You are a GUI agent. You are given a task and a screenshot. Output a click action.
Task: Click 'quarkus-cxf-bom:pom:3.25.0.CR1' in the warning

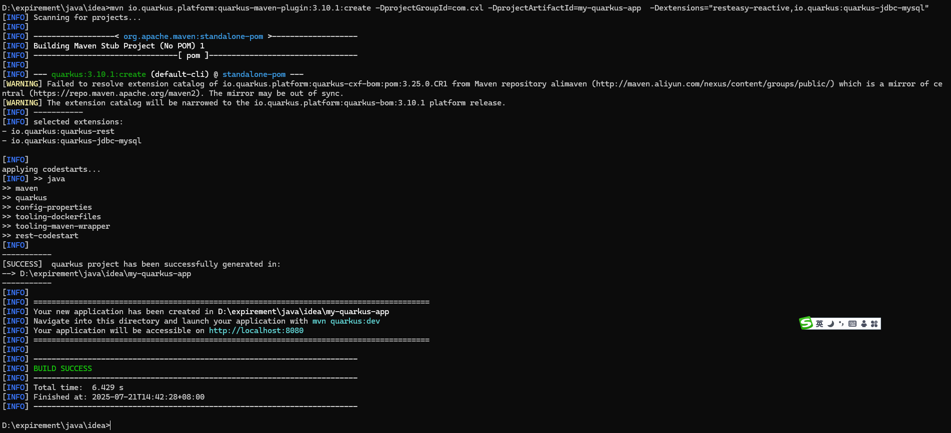[380, 84]
